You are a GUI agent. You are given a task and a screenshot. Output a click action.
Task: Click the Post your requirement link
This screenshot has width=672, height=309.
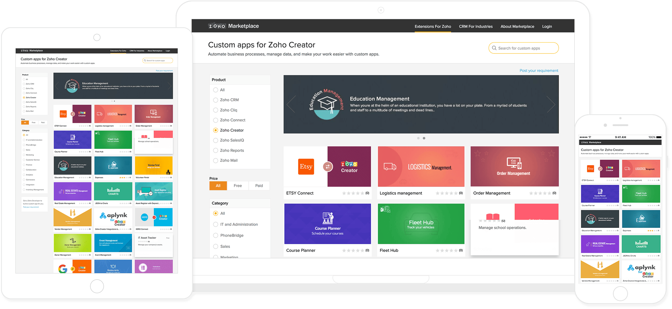pos(539,70)
